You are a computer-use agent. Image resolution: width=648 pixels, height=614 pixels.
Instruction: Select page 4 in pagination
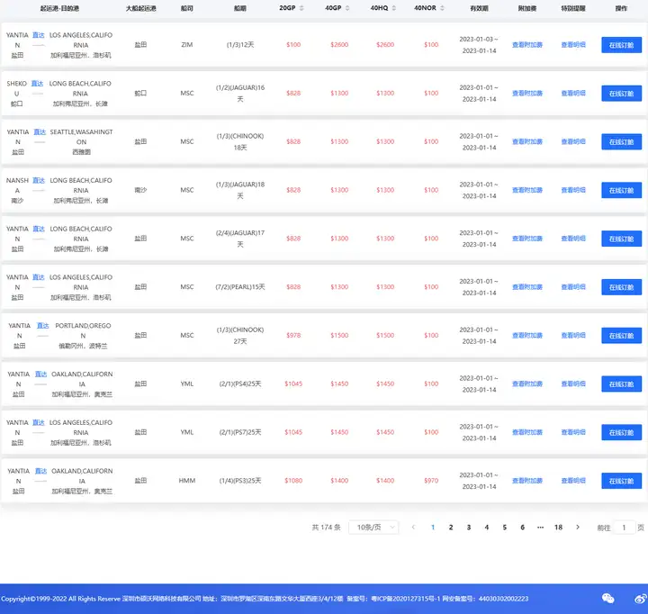tap(487, 528)
